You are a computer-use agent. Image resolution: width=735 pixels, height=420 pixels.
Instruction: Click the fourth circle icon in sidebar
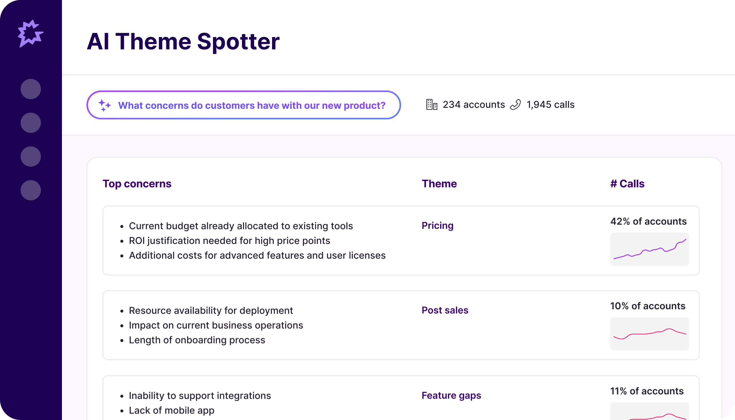point(31,190)
